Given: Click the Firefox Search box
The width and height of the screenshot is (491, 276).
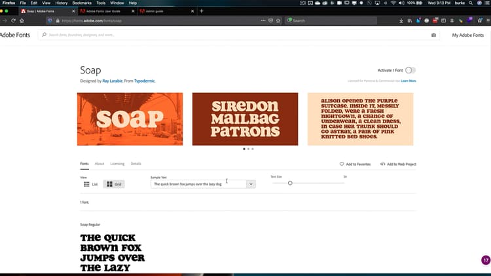Looking at the screenshot, I should coord(331,21).
